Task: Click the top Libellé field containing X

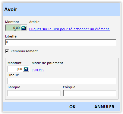Action: [x=61, y=42]
